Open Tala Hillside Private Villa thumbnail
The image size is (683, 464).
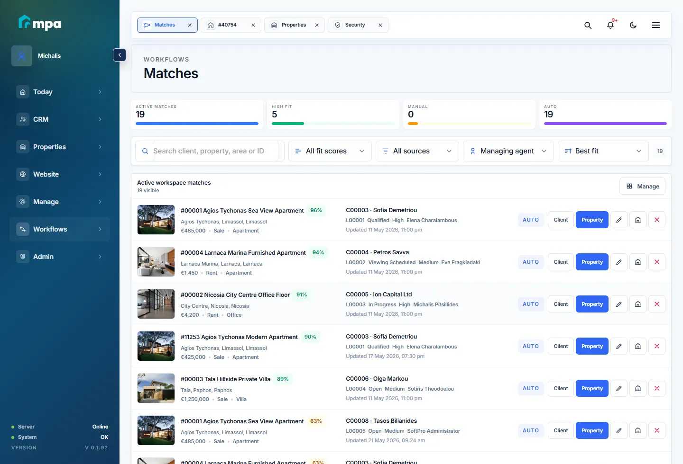(x=156, y=388)
